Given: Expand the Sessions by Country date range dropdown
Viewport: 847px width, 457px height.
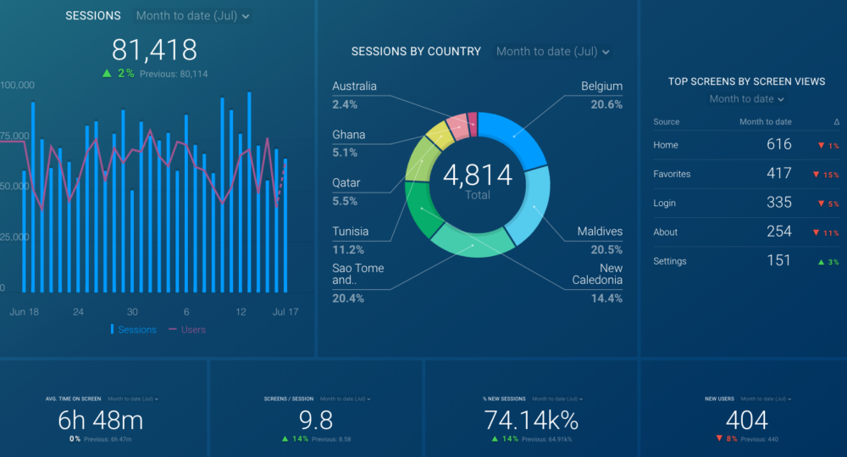Looking at the screenshot, I should coord(552,52).
